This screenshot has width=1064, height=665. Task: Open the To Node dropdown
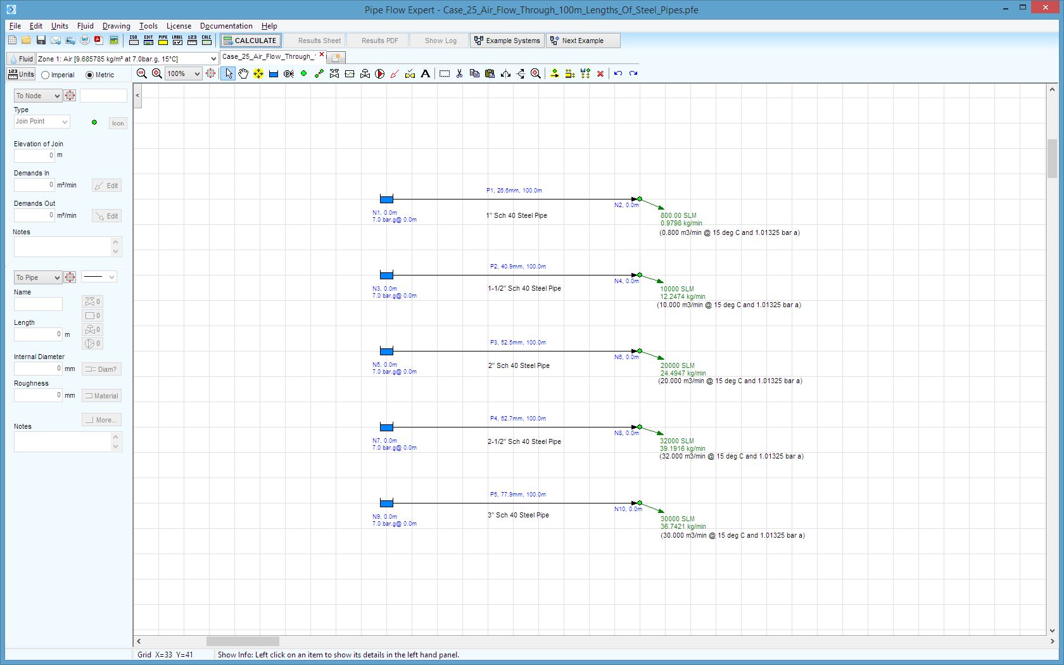(38, 96)
